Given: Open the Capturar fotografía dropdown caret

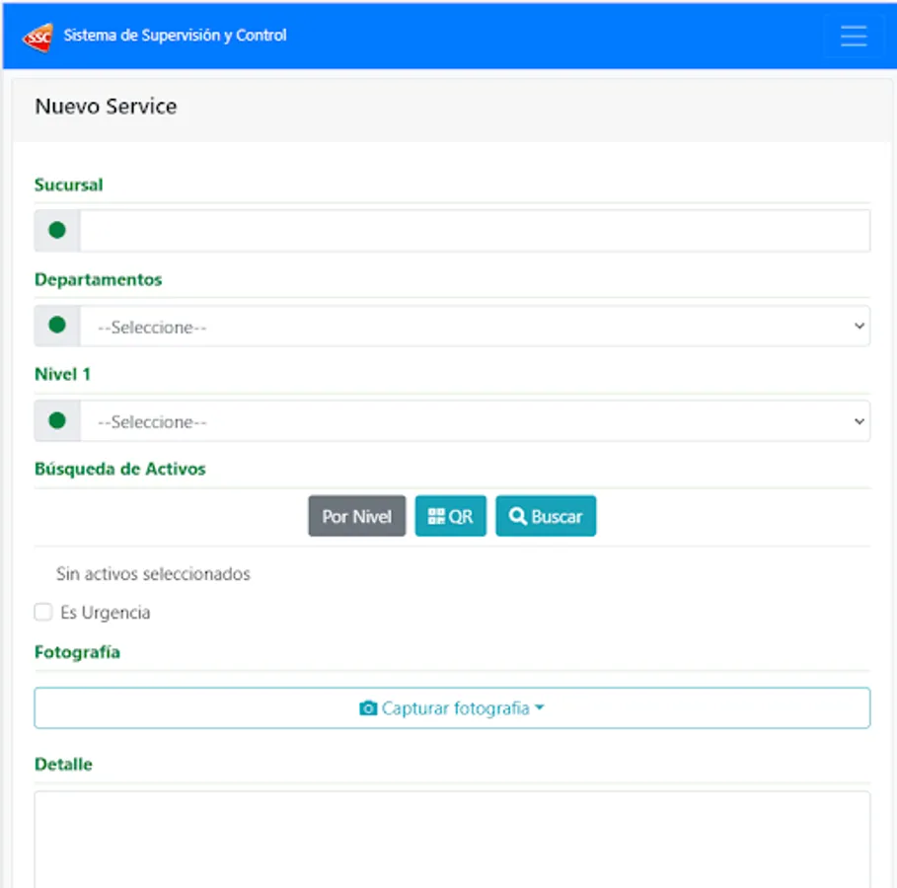Looking at the screenshot, I should pos(539,708).
